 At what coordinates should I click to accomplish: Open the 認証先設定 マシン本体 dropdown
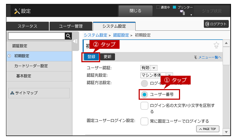157,75
